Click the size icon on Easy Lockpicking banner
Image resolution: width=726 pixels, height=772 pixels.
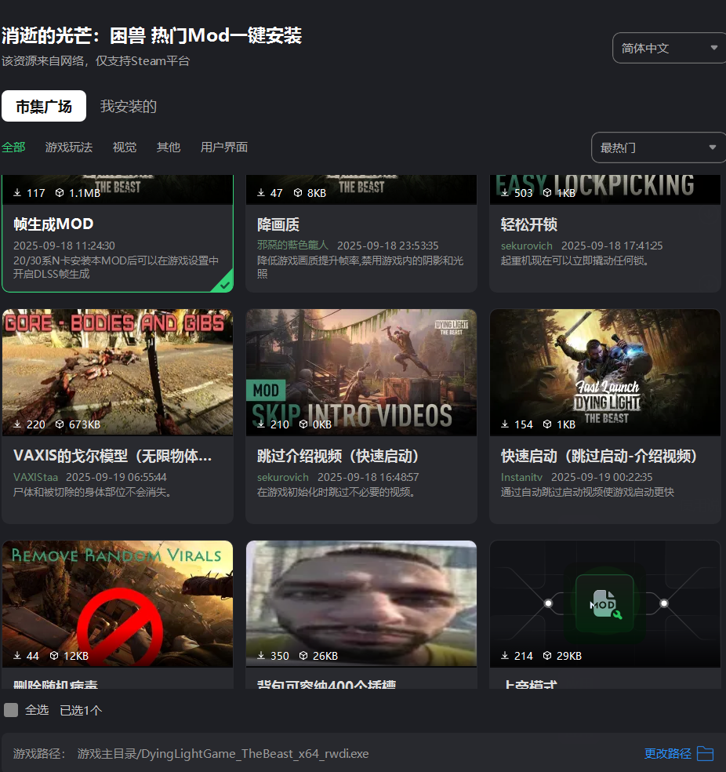(547, 192)
